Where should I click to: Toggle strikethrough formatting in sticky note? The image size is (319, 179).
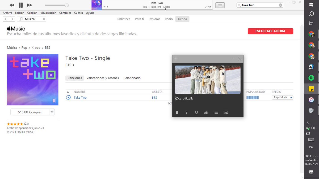(206, 112)
